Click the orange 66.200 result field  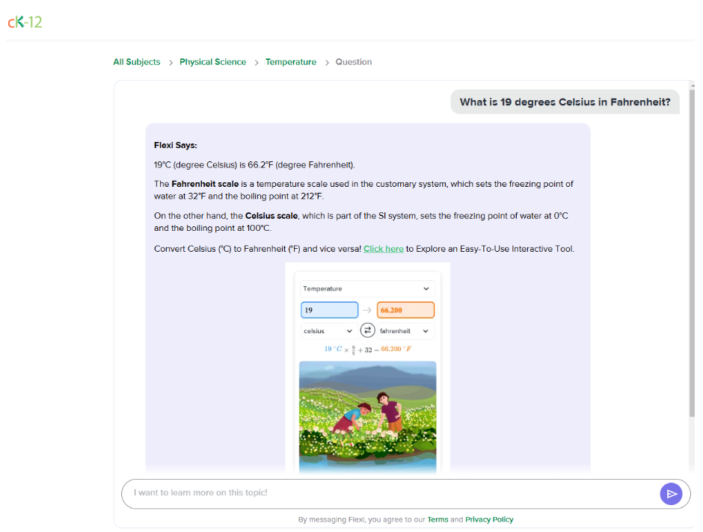point(405,310)
